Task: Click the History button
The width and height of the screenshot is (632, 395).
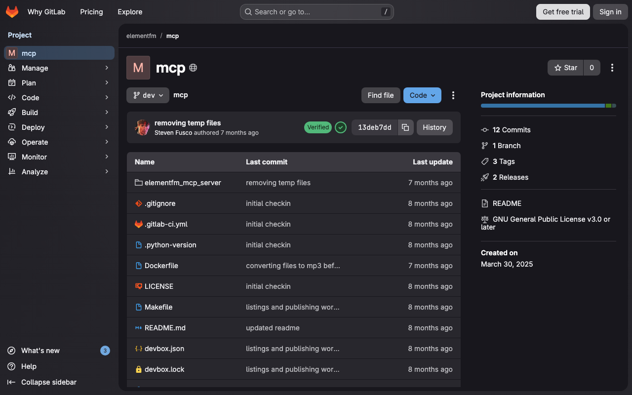Action: pyautogui.click(x=434, y=127)
